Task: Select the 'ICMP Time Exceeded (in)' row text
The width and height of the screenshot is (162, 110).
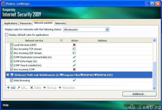Action: (x=28, y=65)
